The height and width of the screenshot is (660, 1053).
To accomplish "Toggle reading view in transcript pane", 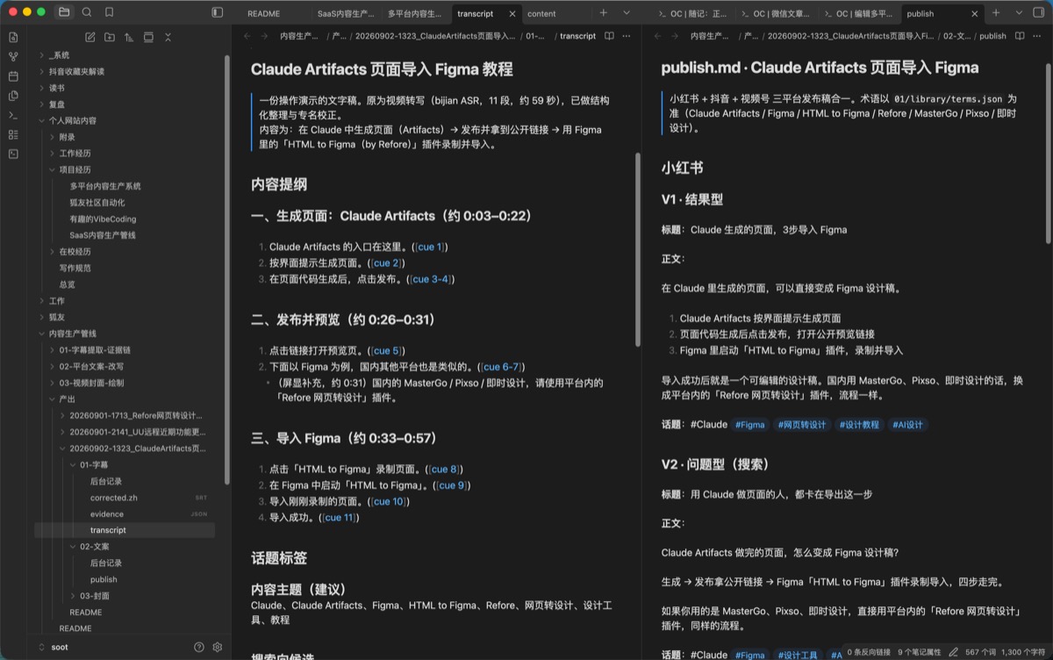I will tap(609, 36).
